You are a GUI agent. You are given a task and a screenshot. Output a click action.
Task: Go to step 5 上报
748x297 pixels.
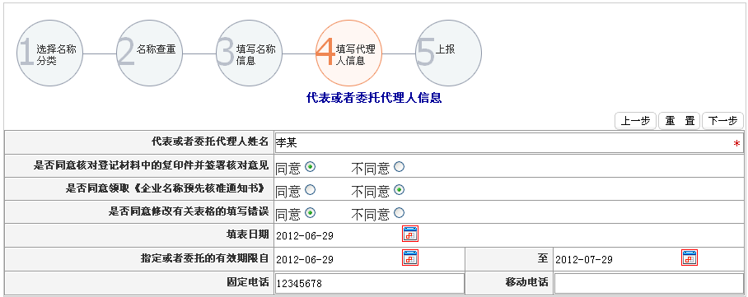pos(448,53)
